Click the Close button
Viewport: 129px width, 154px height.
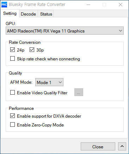pos(98,147)
